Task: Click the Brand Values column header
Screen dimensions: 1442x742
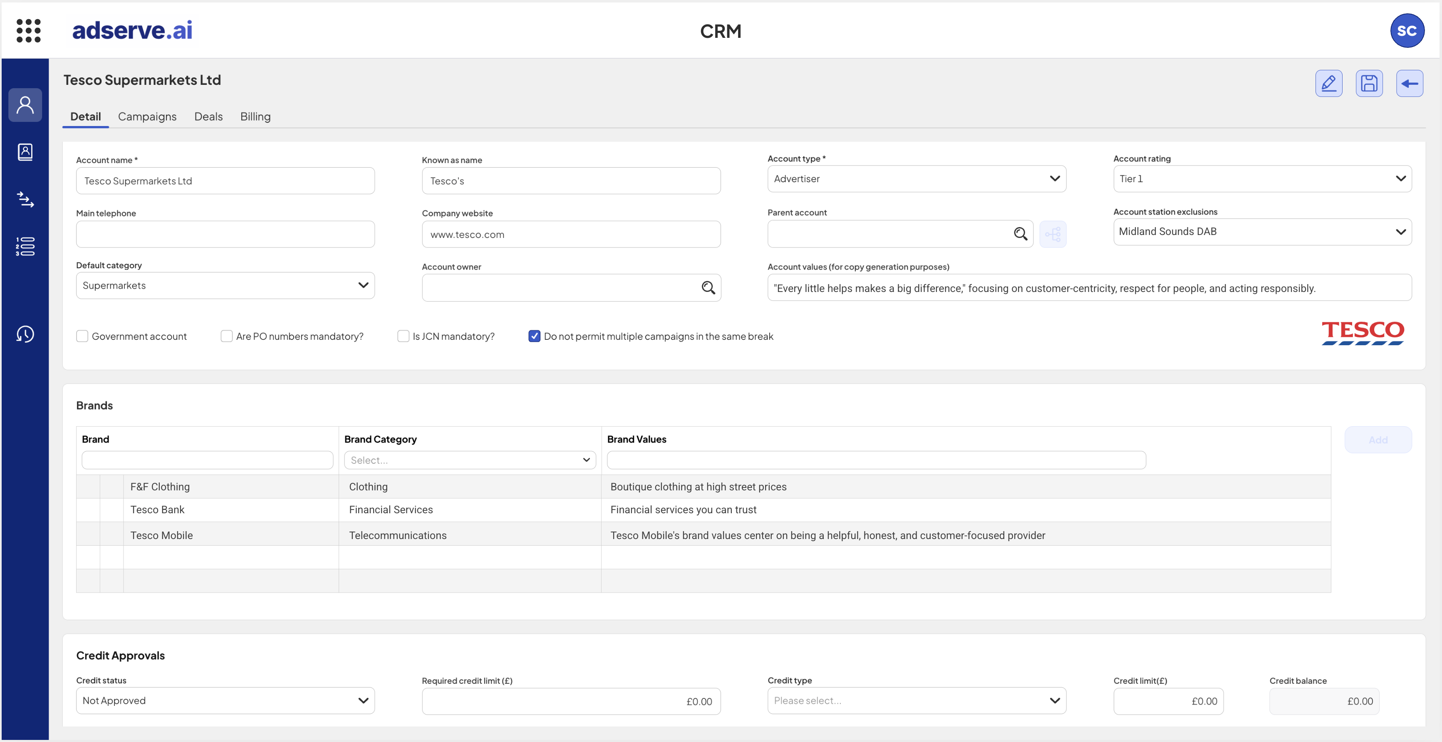Action: (637, 439)
